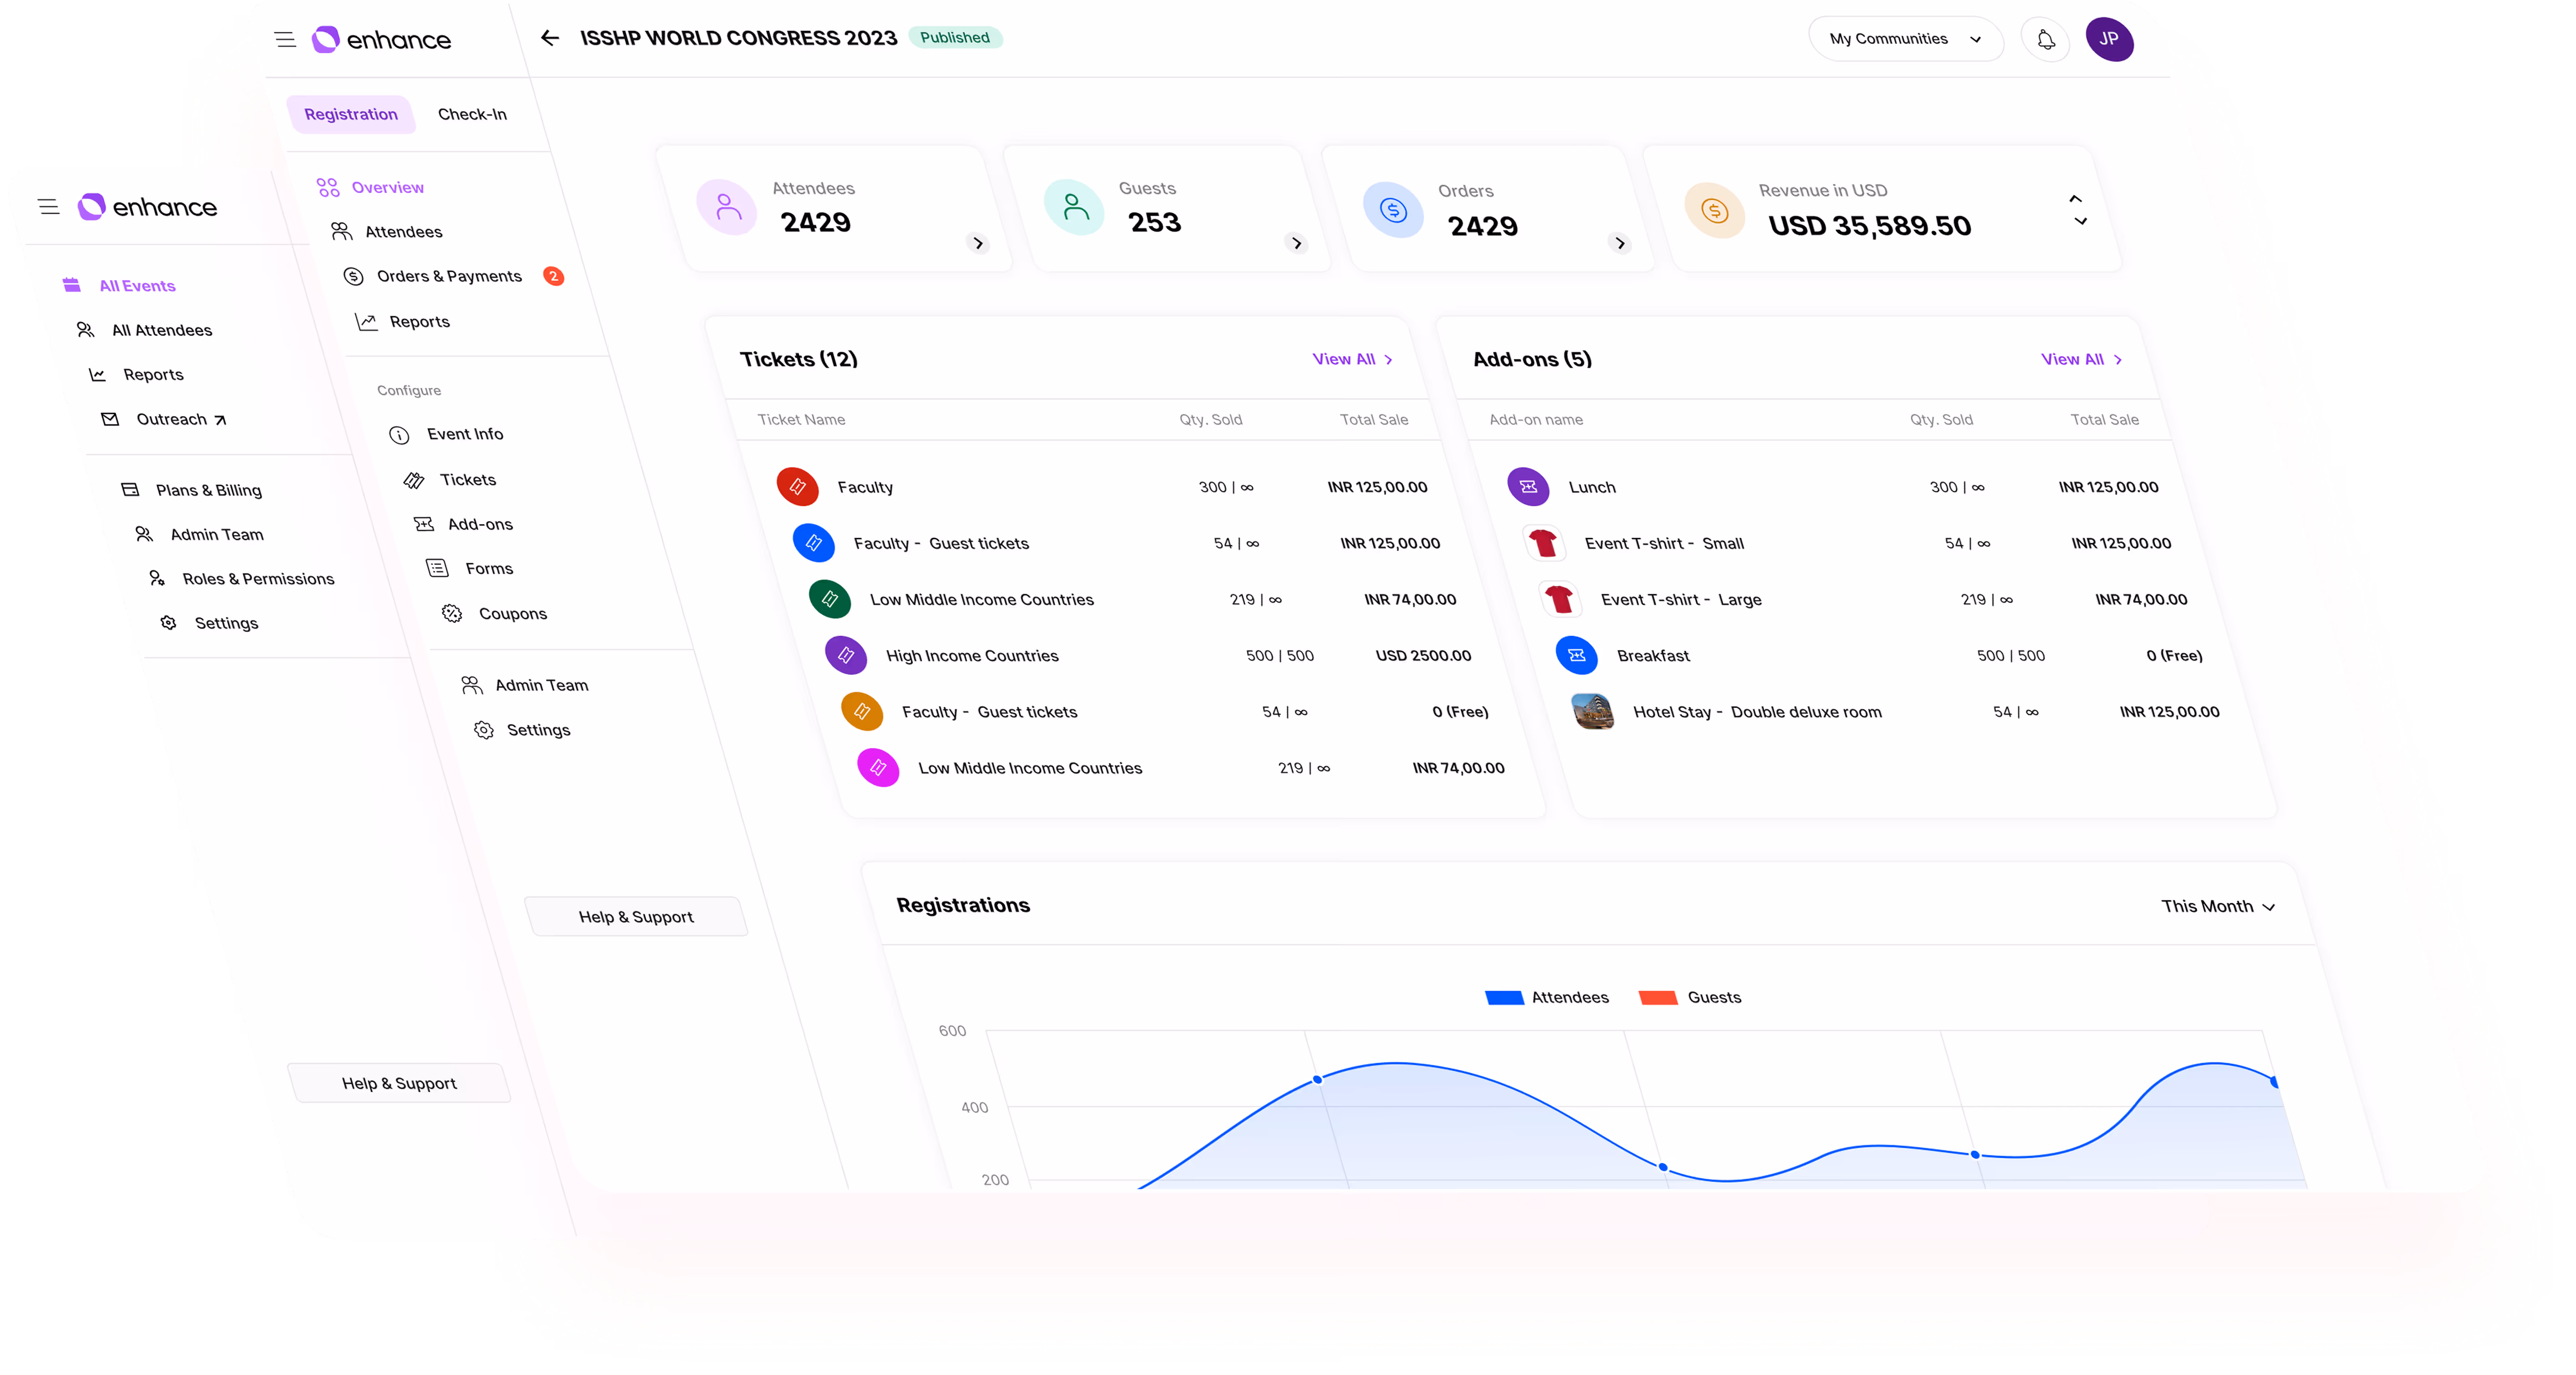Click the Breakfast add-on icon
The width and height of the screenshot is (2576, 1375).
coord(1577,655)
